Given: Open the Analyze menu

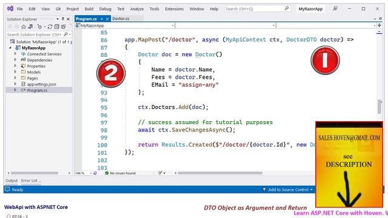Looking at the screenshot, I should pyautogui.click(x=137, y=9).
